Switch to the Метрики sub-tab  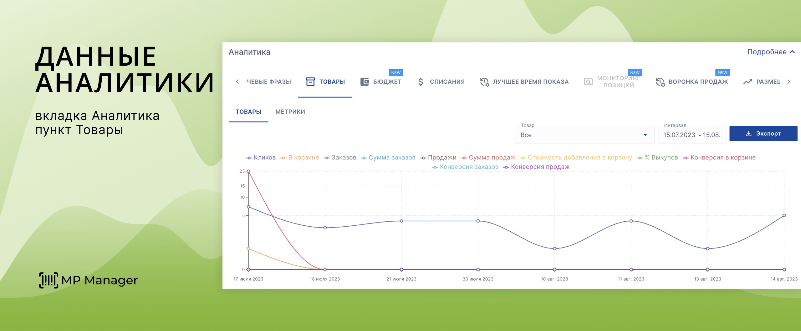(x=290, y=112)
